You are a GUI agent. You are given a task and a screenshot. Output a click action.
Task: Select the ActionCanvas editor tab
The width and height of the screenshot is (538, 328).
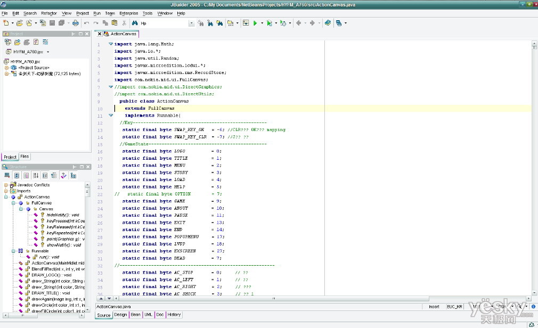coord(124,34)
